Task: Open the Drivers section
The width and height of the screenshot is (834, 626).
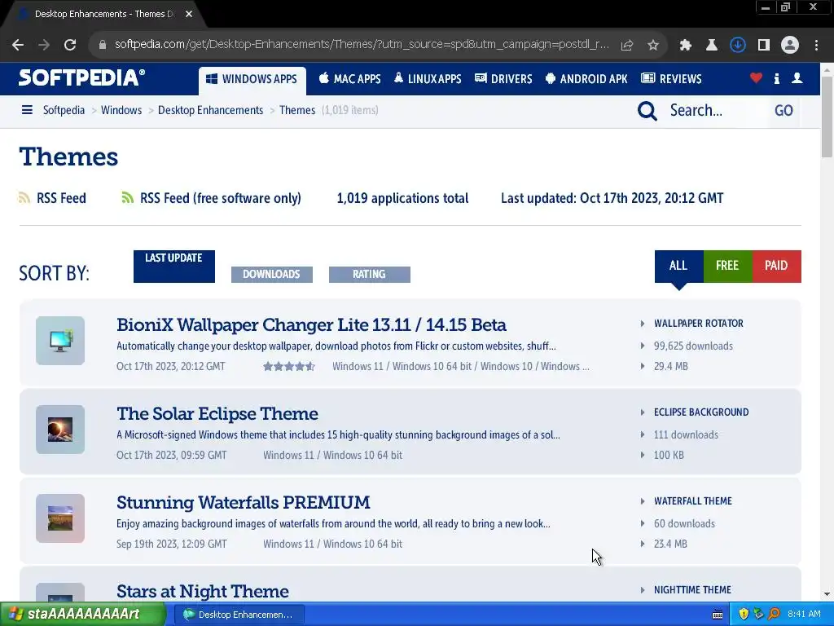Action: 503,79
